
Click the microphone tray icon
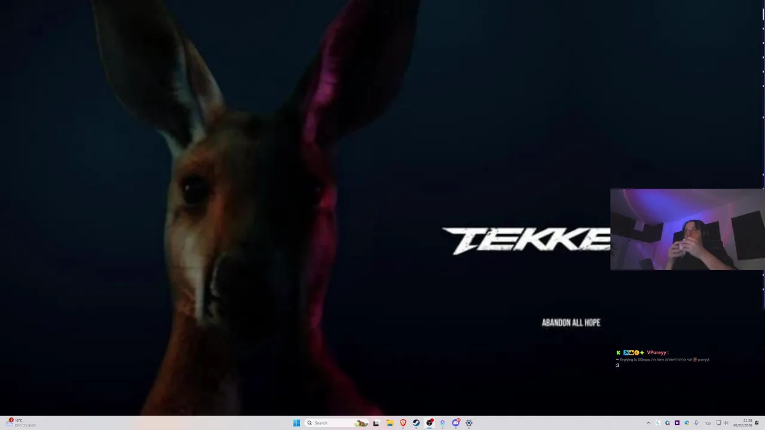(696, 423)
